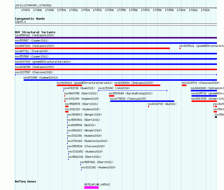This screenshot has height=190, width=224.
Task: Select the red nsv5598578 variant bar
Action: point(67,106)
